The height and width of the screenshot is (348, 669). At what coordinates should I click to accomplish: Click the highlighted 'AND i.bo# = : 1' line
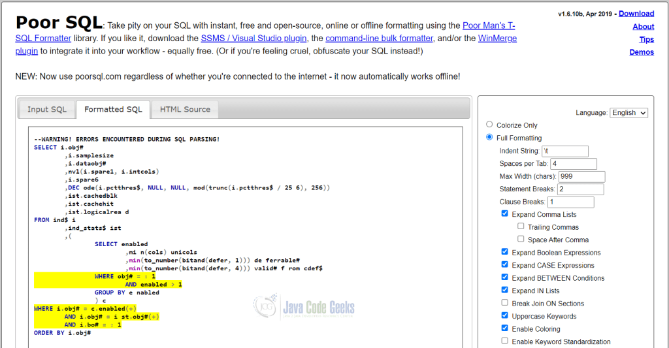pos(93,325)
